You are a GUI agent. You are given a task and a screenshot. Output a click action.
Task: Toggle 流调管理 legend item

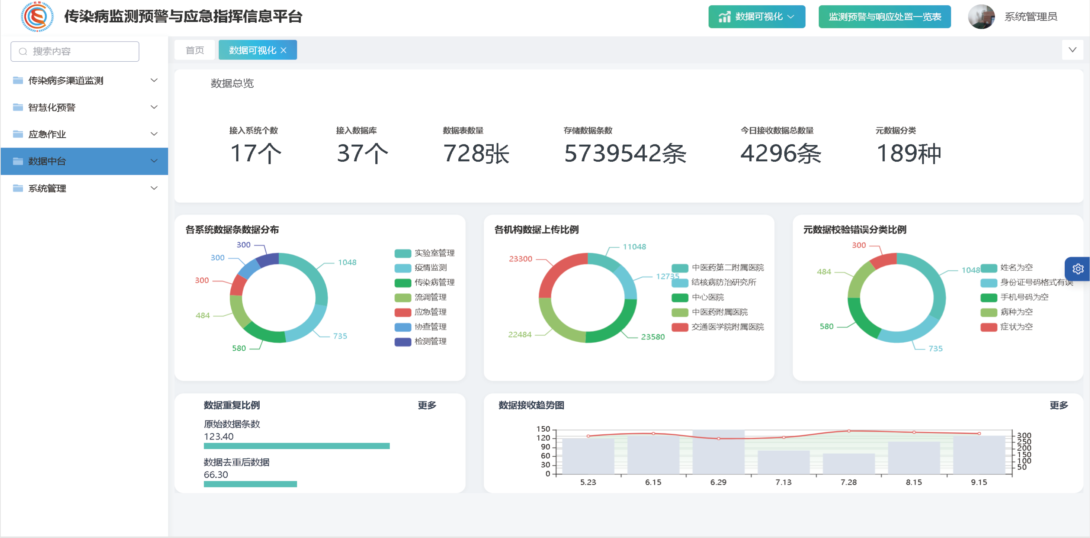coord(420,297)
